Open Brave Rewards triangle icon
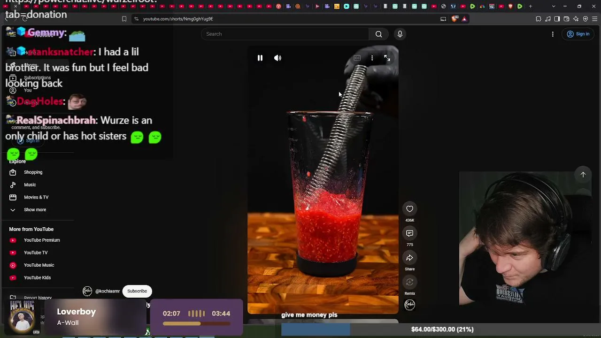The image size is (601, 338). click(464, 19)
